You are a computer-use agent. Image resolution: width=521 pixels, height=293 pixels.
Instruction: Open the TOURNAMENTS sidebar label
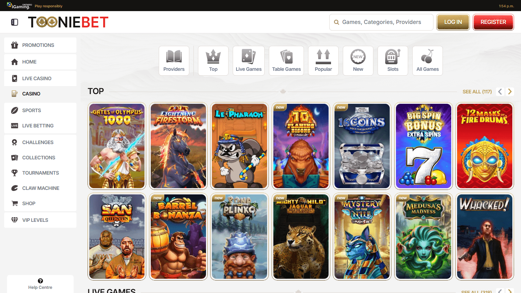point(41,173)
